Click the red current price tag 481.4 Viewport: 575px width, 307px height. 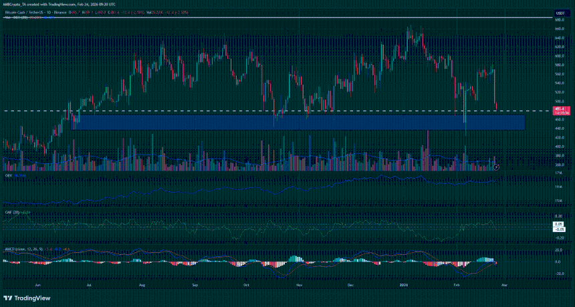pos(559,108)
